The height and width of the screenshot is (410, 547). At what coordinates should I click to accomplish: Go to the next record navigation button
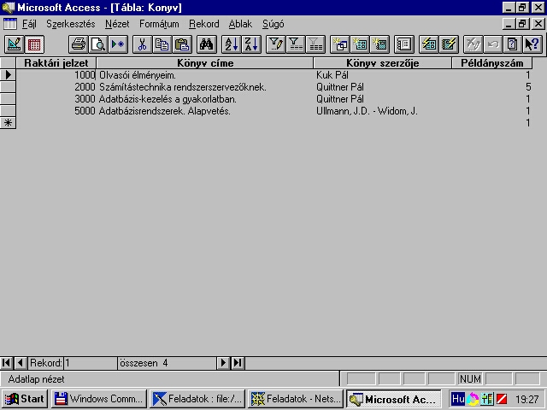pos(223,363)
